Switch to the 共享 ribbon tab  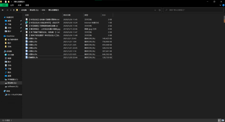point(20,5)
